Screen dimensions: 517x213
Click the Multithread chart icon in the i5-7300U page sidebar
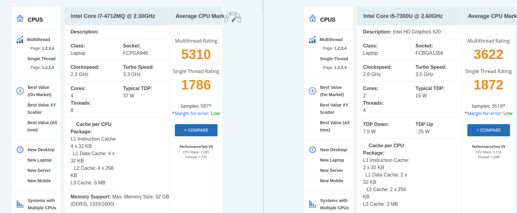(x=312, y=40)
